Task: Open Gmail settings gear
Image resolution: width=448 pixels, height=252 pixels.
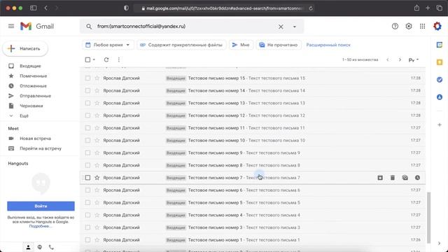Action: (409, 27)
